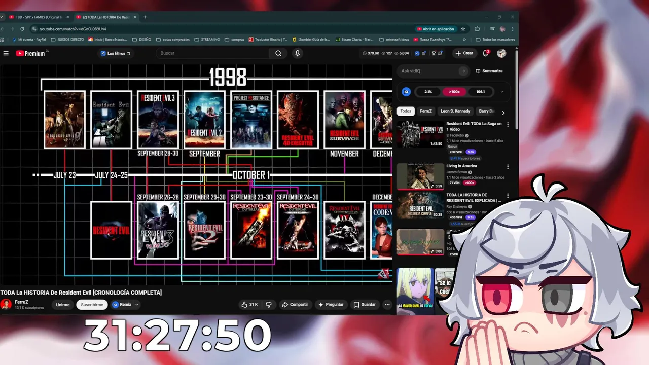Dislike the video with thumbs down

click(x=269, y=305)
